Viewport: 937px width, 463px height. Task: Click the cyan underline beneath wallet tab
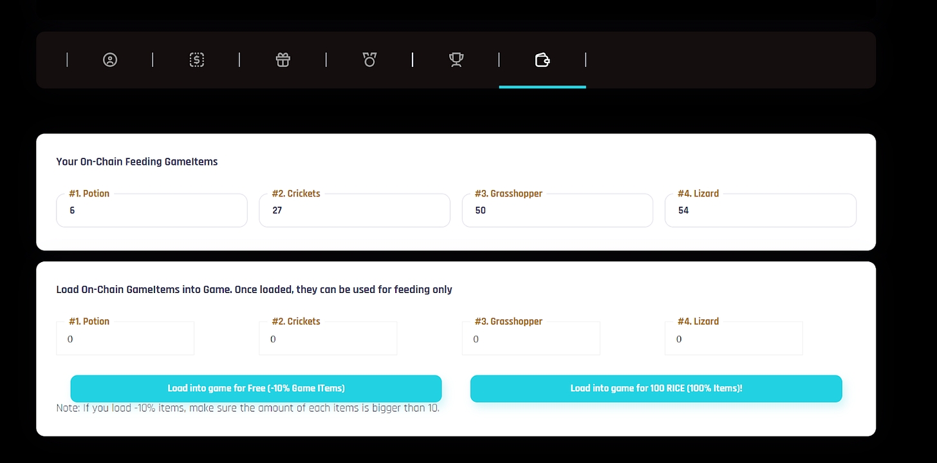tap(543, 86)
